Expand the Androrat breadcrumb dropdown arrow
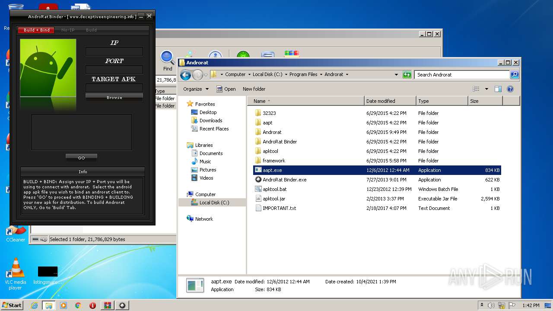This screenshot has height=311, width=553. (x=347, y=74)
